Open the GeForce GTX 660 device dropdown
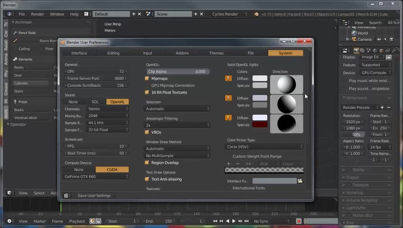This screenshot has height=228, width=403. pyautogui.click(x=96, y=177)
